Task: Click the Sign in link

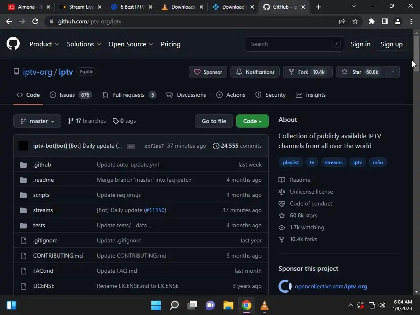Action: click(x=361, y=44)
